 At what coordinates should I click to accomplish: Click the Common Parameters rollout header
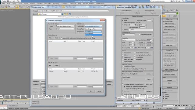(137, 16)
